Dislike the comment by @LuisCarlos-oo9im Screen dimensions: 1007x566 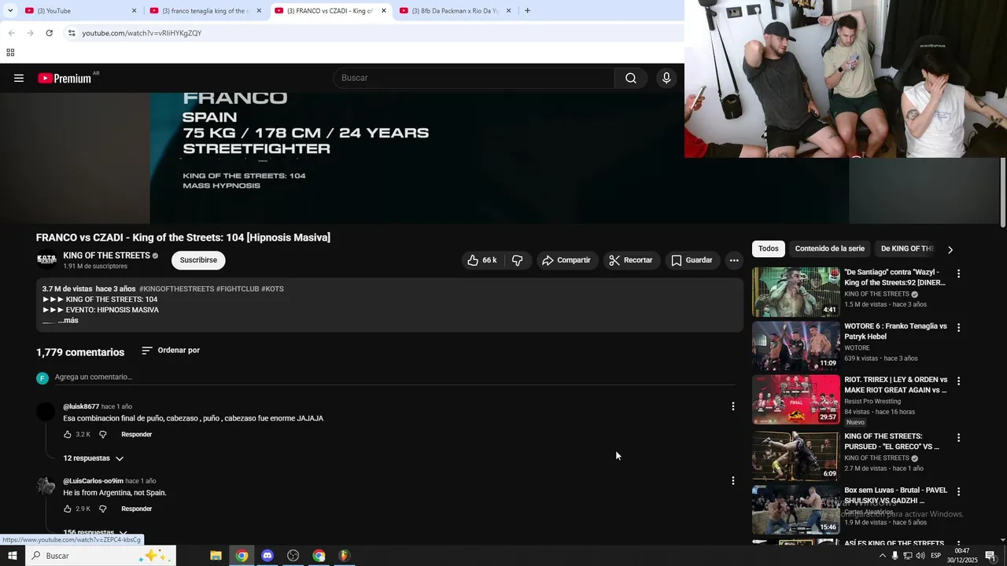tap(102, 509)
